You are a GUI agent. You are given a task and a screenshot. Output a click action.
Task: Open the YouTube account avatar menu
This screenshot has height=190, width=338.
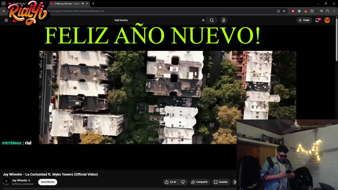(x=327, y=20)
